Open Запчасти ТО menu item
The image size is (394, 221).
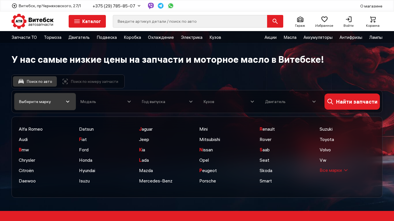(24, 37)
